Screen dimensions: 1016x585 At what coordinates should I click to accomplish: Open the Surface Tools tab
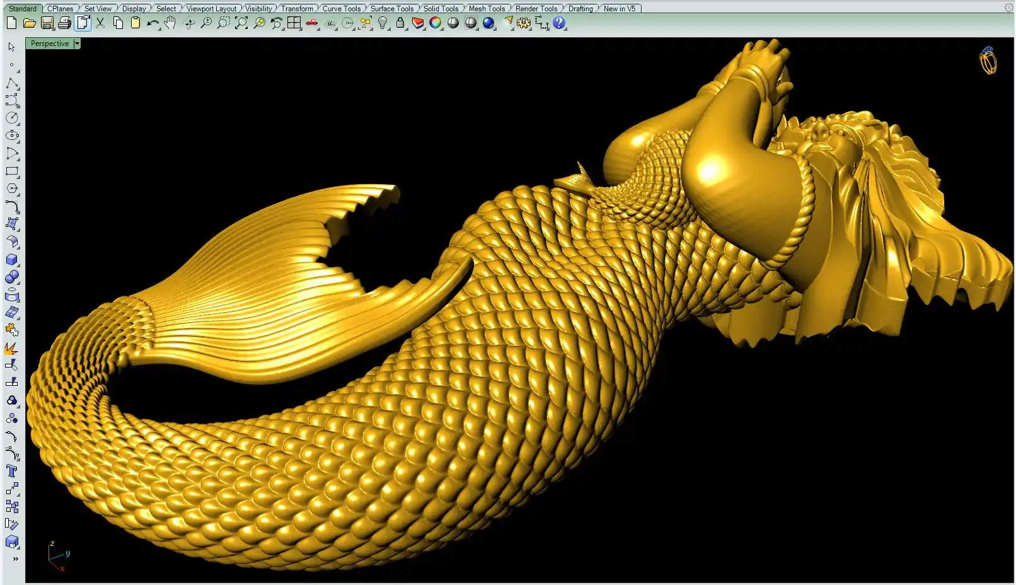tap(391, 9)
